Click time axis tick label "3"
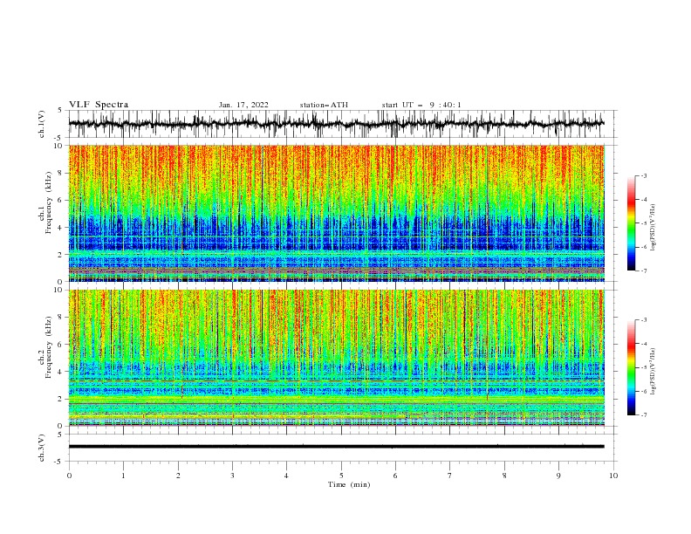 click(232, 476)
